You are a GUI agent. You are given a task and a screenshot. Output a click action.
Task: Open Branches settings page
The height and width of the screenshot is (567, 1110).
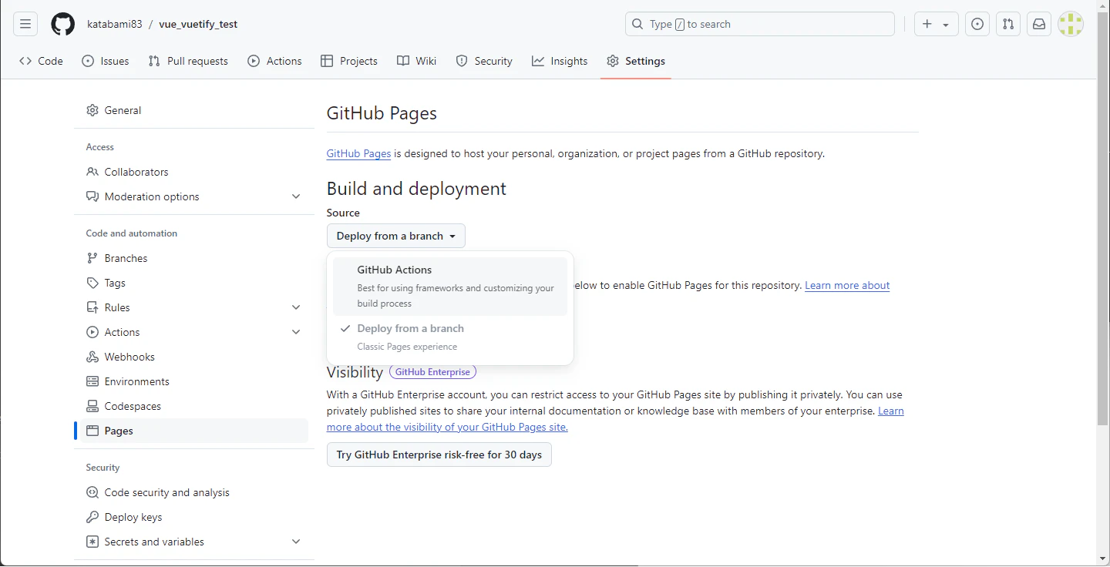[191, 258]
